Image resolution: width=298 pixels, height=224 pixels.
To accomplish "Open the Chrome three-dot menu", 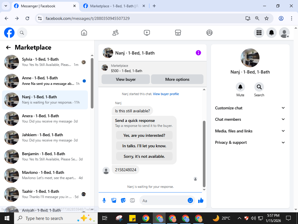I will pyautogui.click(x=292, y=18).
